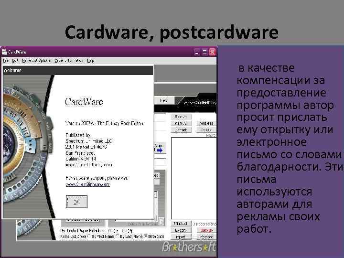Click the blue arrow Name button
Viewport: 344px width, 258px height.
(x=160, y=148)
